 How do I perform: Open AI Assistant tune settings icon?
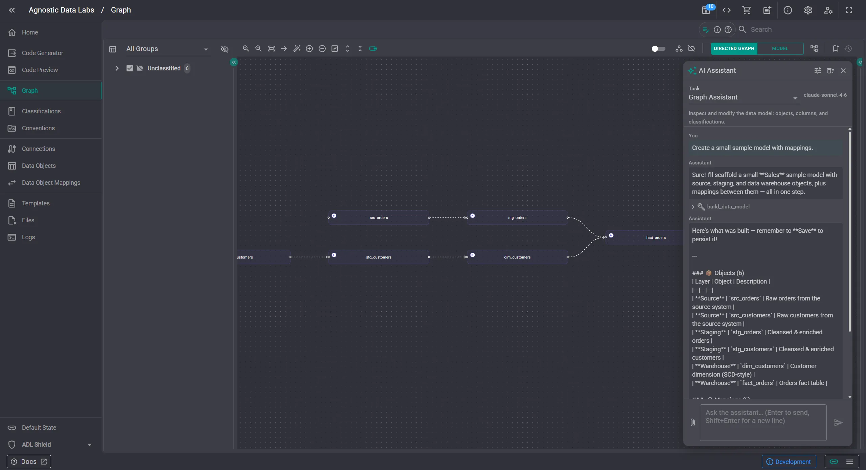pos(818,71)
